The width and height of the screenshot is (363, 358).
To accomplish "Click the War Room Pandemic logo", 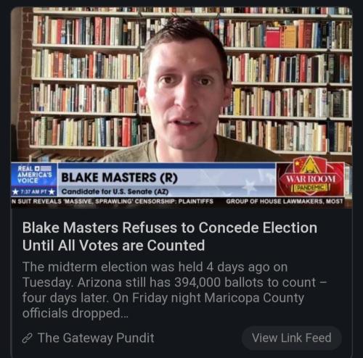I will pyautogui.click(x=311, y=179).
